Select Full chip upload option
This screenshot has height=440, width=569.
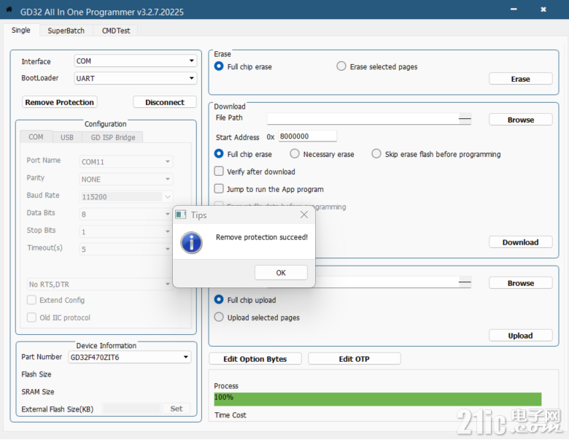click(x=245, y=300)
